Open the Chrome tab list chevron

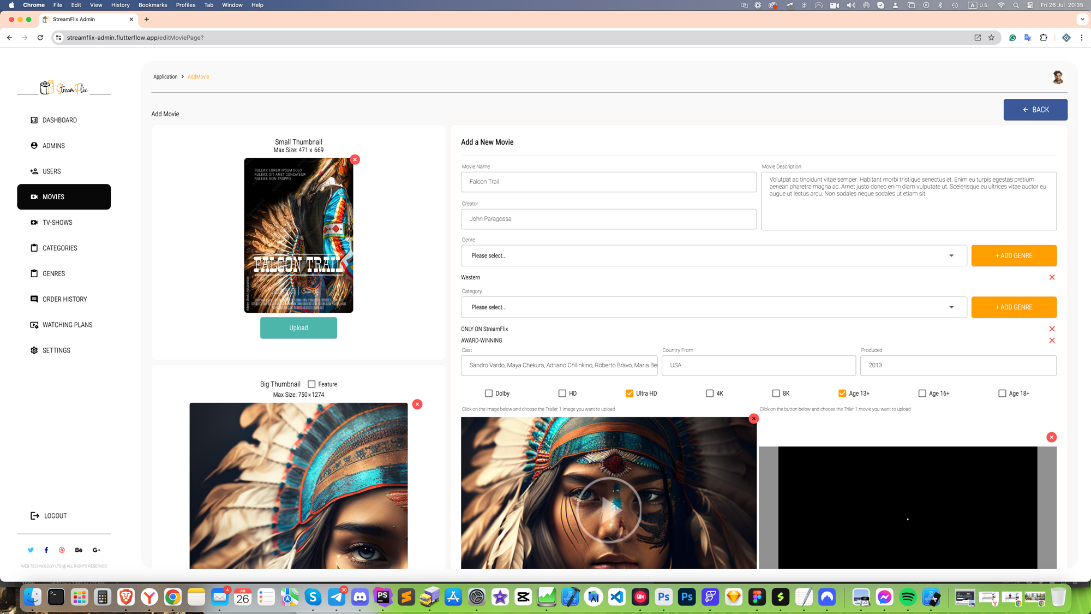tap(1082, 19)
